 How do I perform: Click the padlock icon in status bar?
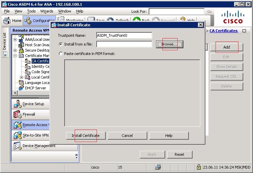point(199,167)
